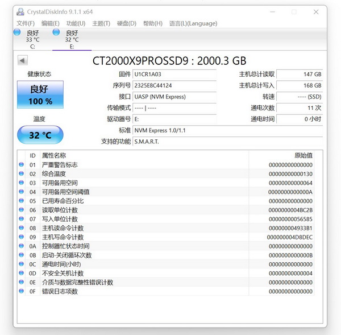This screenshot has width=341, height=335.
Task: Select the E: drive tab
Action: pos(72,39)
